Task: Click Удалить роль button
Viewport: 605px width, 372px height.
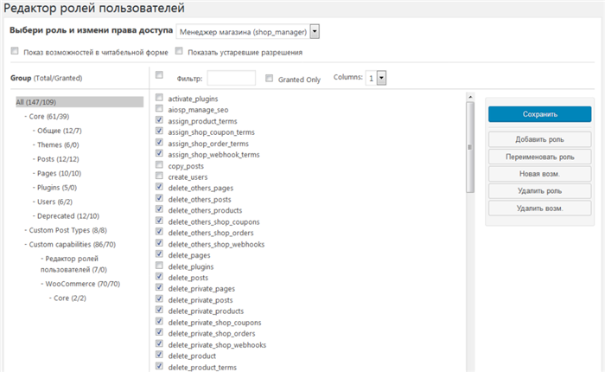Action: [539, 191]
